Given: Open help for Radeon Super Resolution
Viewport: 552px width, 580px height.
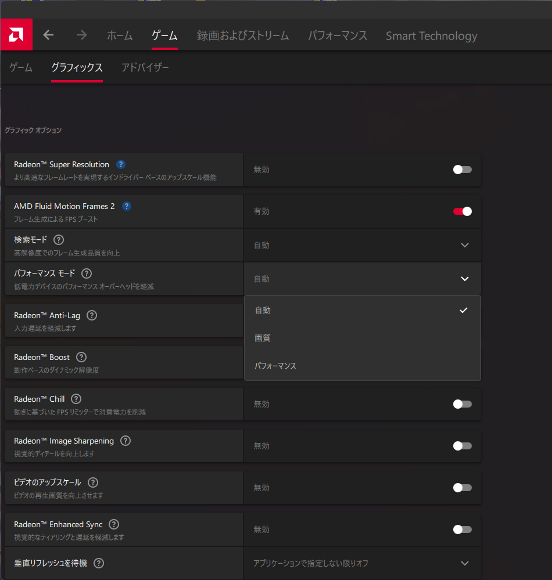Looking at the screenshot, I should pyautogui.click(x=121, y=164).
